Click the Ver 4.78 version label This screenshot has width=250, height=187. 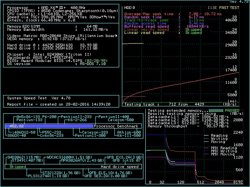coord(239,2)
